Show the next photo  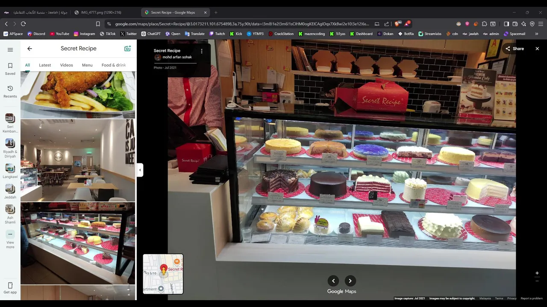pos(350,281)
